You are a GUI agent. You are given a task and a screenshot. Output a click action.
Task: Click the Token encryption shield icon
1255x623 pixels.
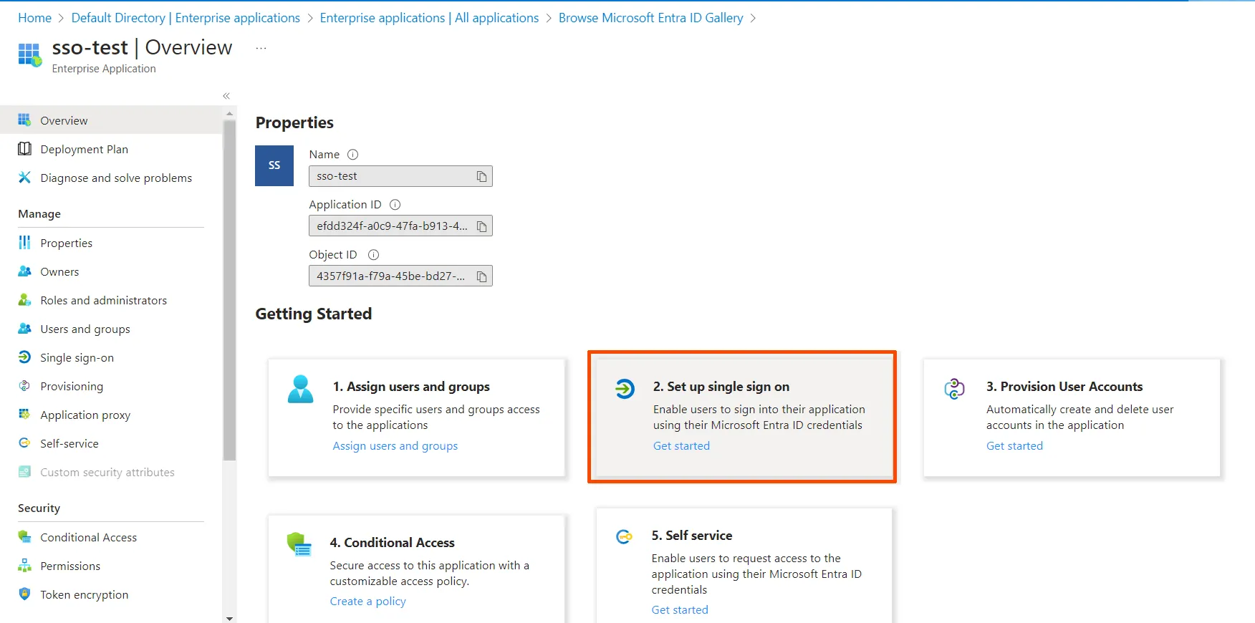tap(24, 594)
